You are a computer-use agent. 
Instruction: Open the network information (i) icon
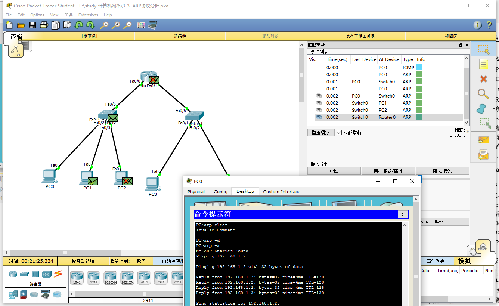pos(477,25)
